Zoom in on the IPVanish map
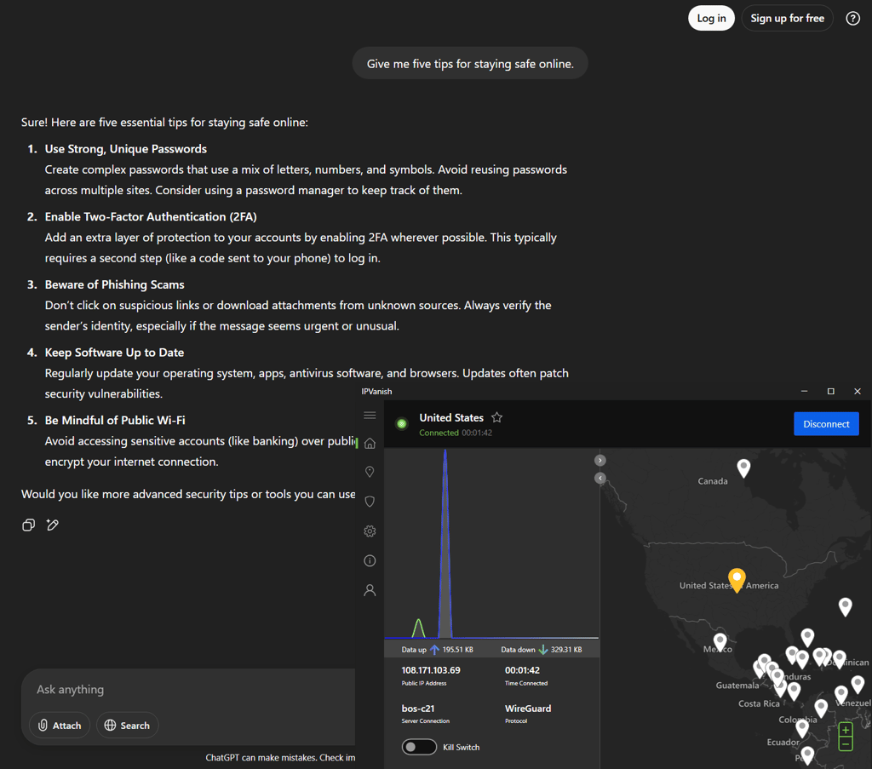This screenshot has height=769, width=872. [846, 730]
